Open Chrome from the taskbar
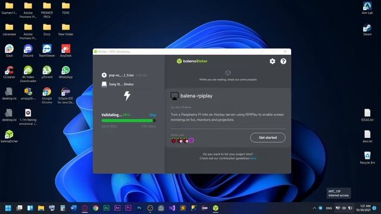This screenshot has height=214, width=381. point(95,208)
